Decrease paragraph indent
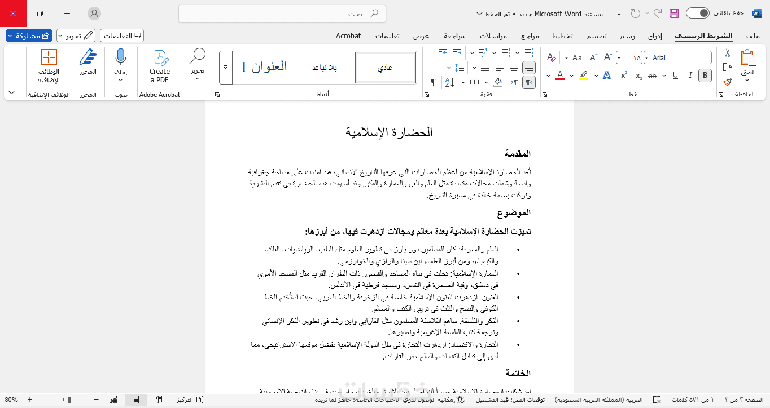Image resolution: width=770 pixels, height=408 pixels. coord(457,53)
